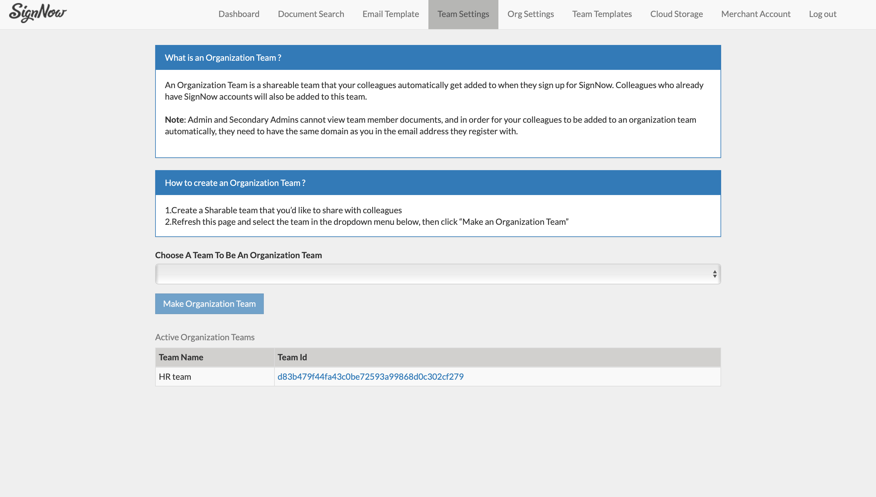Viewport: 876px width, 497px height.
Task: Click the SignNow logo
Action: pyautogui.click(x=38, y=13)
